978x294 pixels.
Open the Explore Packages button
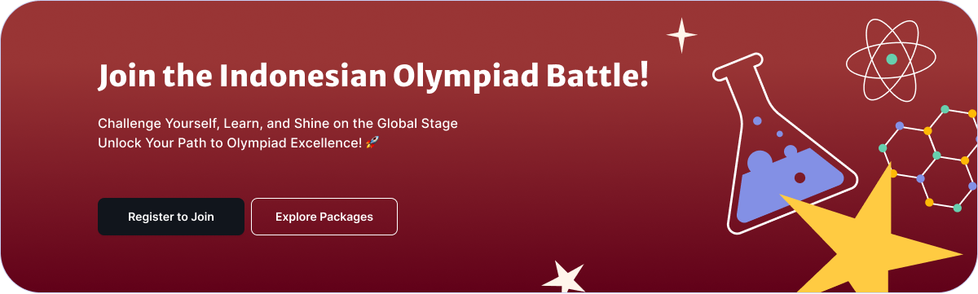click(x=324, y=217)
